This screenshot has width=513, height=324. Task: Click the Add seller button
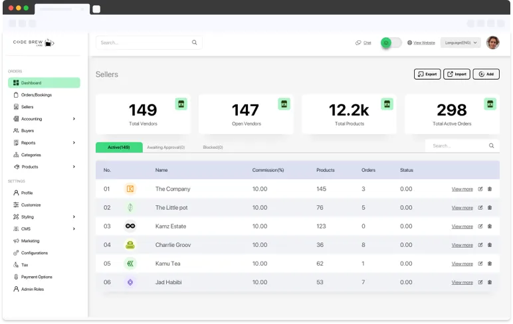486,74
